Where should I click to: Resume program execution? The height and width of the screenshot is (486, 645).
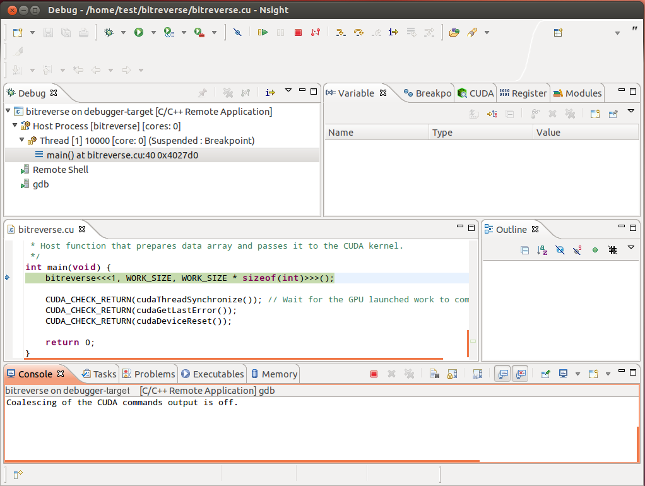click(x=263, y=32)
